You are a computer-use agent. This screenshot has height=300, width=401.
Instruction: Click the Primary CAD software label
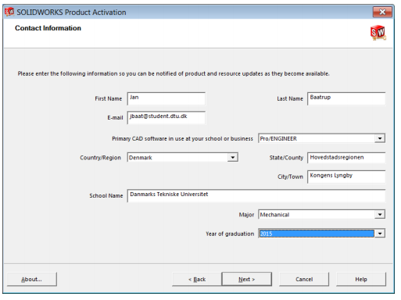click(x=182, y=138)
